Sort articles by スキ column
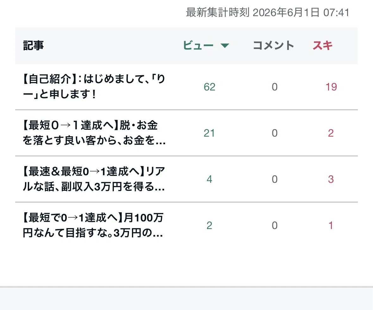Image resolution: width=373 pixels, height=310 pixels. point(323,46)
